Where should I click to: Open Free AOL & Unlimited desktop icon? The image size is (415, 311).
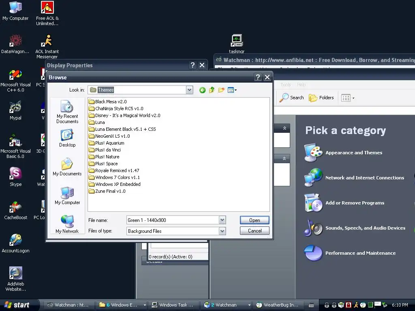[47, 13]
